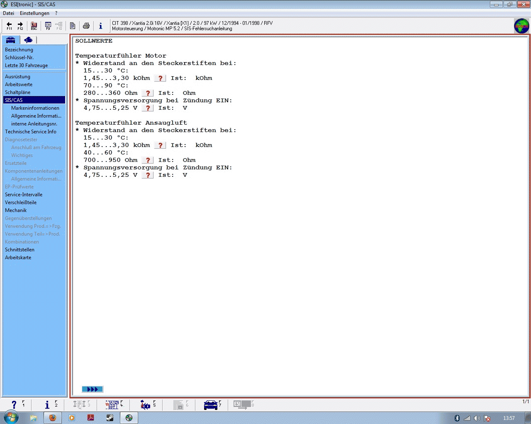
Task: Click the ESC exit toolbar icon
Action: (34, 26)
